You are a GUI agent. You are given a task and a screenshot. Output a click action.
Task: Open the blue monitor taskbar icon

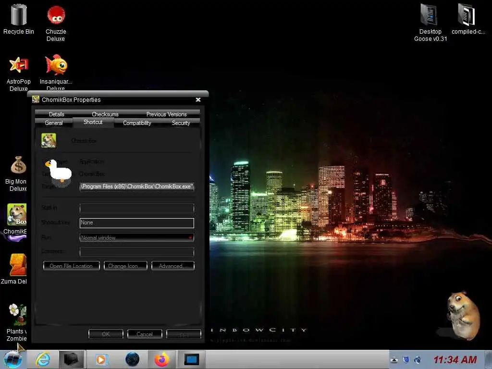point(191,359)
